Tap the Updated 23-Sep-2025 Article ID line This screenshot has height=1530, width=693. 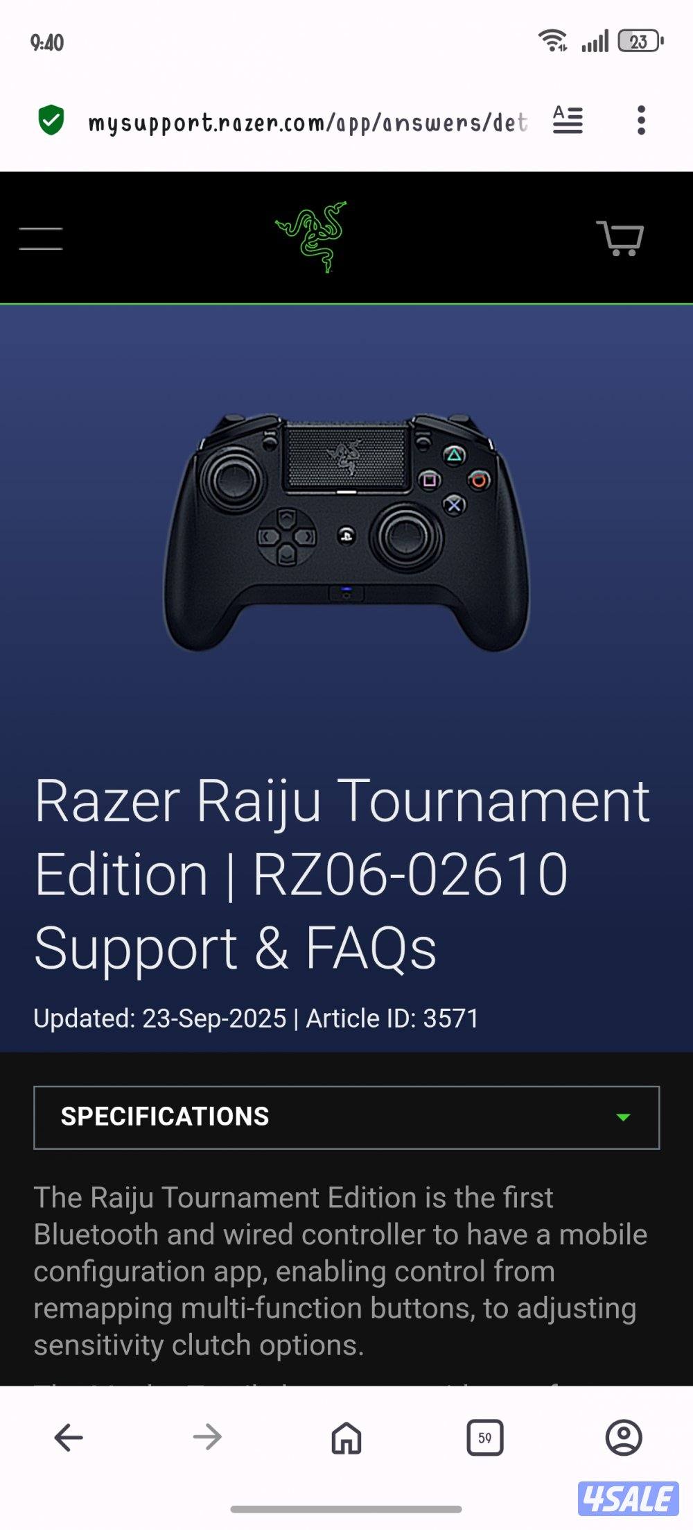[x=256, y=1019]
